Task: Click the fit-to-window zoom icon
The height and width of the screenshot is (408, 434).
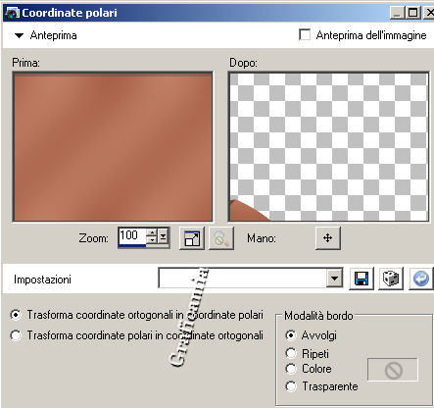Action: pos(192,238)
